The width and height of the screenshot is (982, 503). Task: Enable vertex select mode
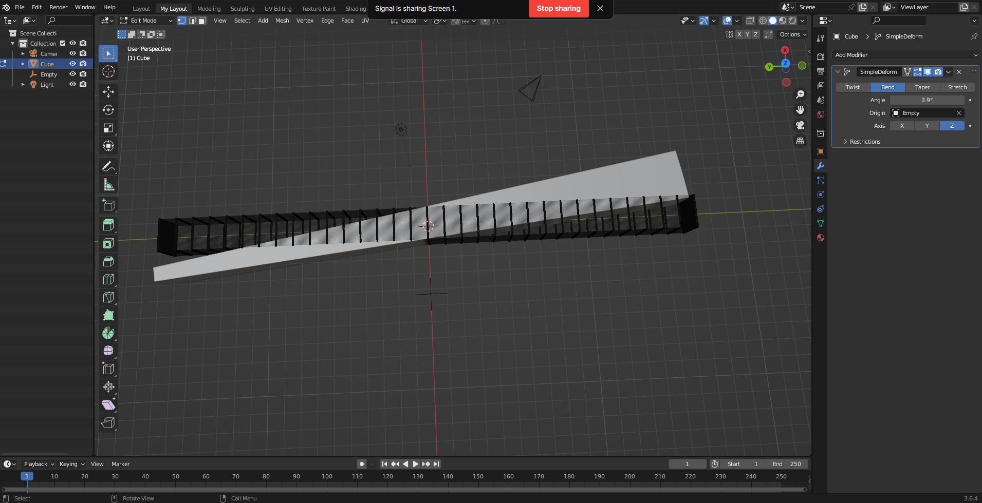(x=182, y=21)
